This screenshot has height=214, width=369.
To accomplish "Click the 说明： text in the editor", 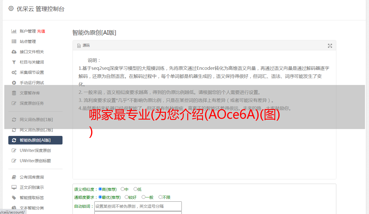I will click(94, 60).
